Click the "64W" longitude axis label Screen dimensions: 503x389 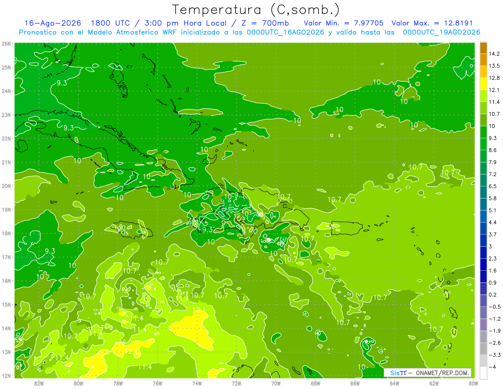(394, 383)
